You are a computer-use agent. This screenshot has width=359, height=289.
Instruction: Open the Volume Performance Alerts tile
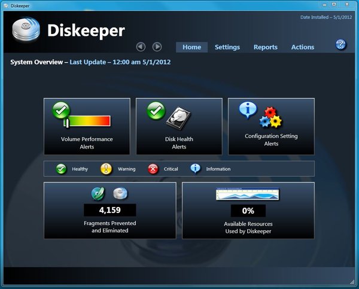(x=87, y=126)
